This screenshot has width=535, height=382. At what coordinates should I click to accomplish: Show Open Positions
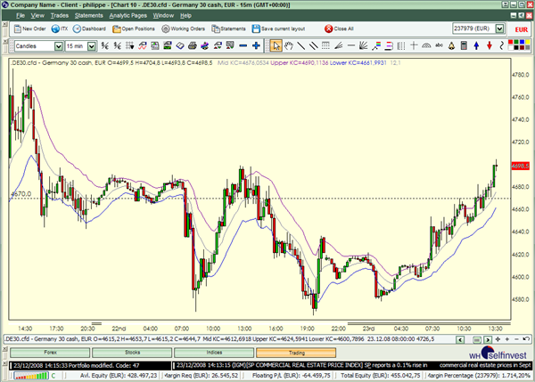[134, 29]
